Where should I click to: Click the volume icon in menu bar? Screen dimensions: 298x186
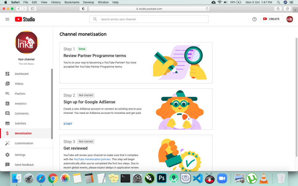[x=226, y=2]
